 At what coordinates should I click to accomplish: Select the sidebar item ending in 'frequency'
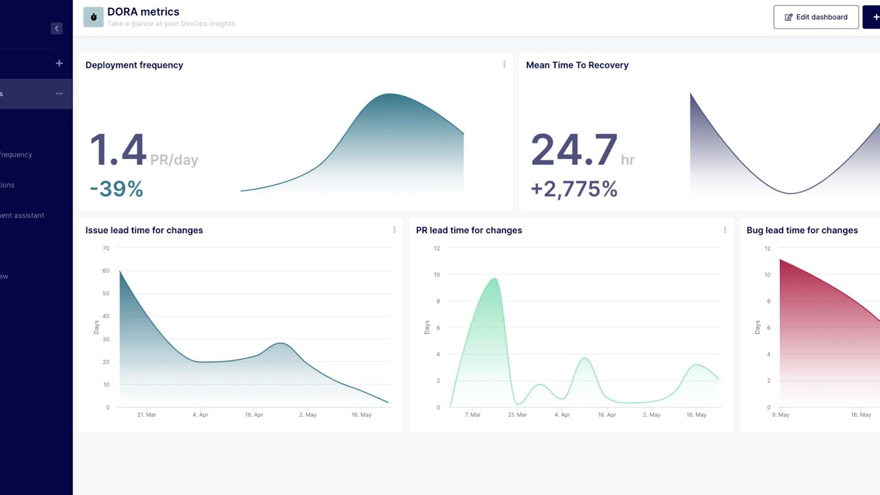[16, 155]
